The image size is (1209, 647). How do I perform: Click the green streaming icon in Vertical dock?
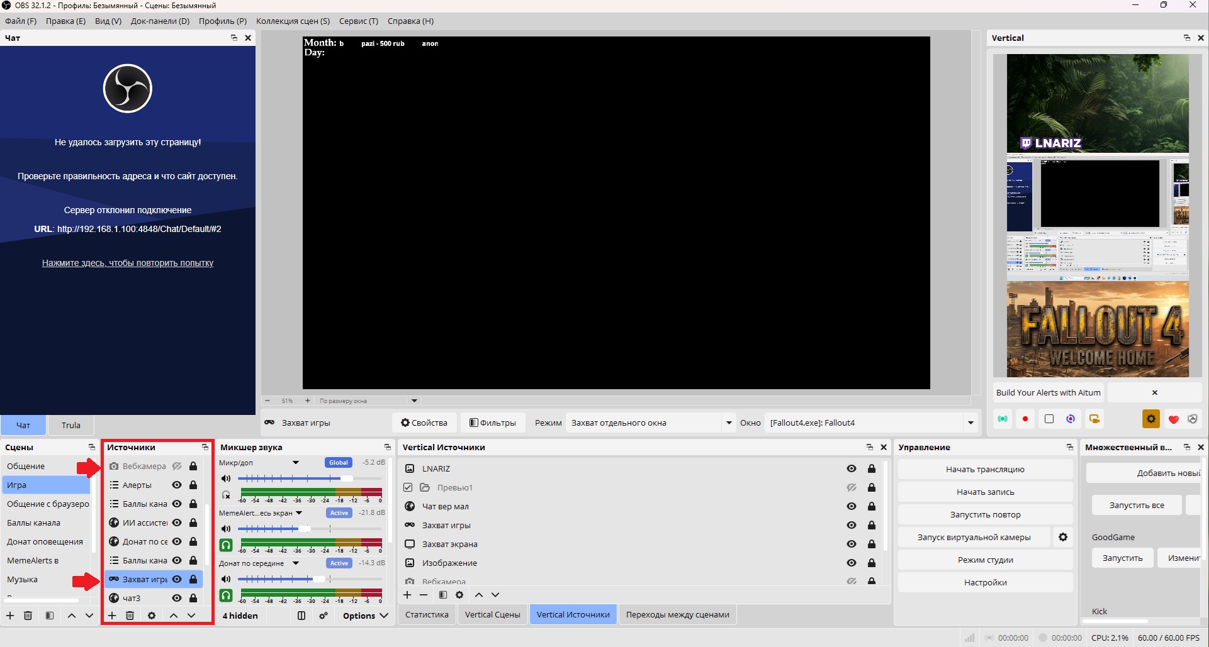coord(1003,419)
